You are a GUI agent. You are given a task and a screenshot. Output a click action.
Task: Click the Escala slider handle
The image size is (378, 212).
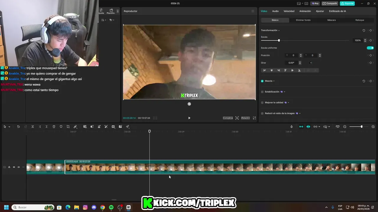point(279,40)
